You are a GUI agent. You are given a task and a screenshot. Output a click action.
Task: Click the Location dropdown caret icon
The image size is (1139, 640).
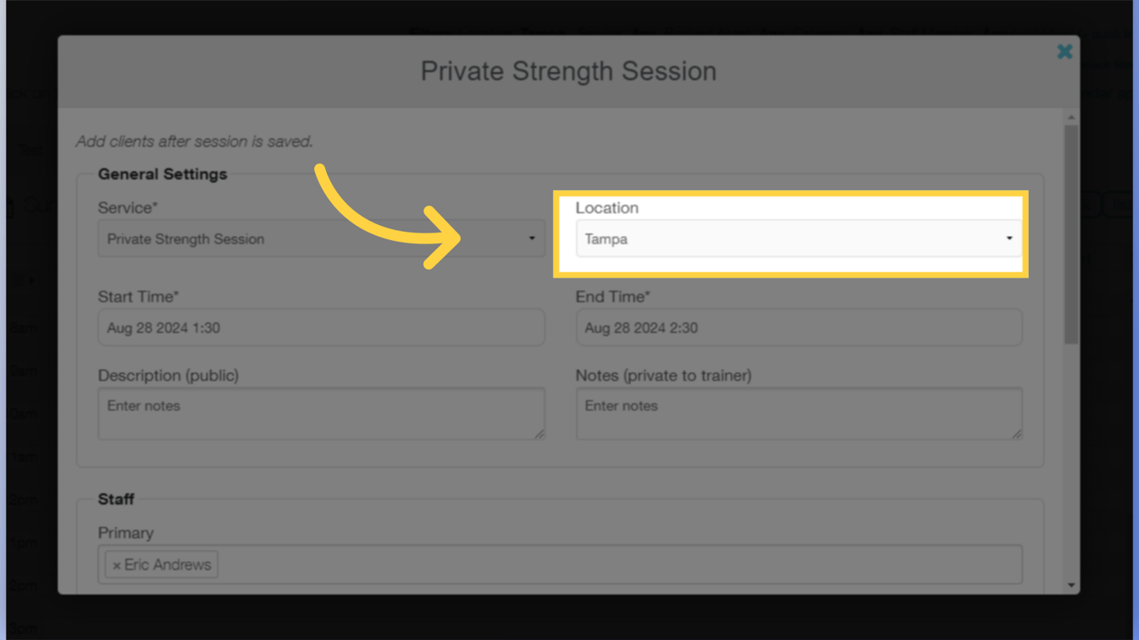[x=1011, y=239]
